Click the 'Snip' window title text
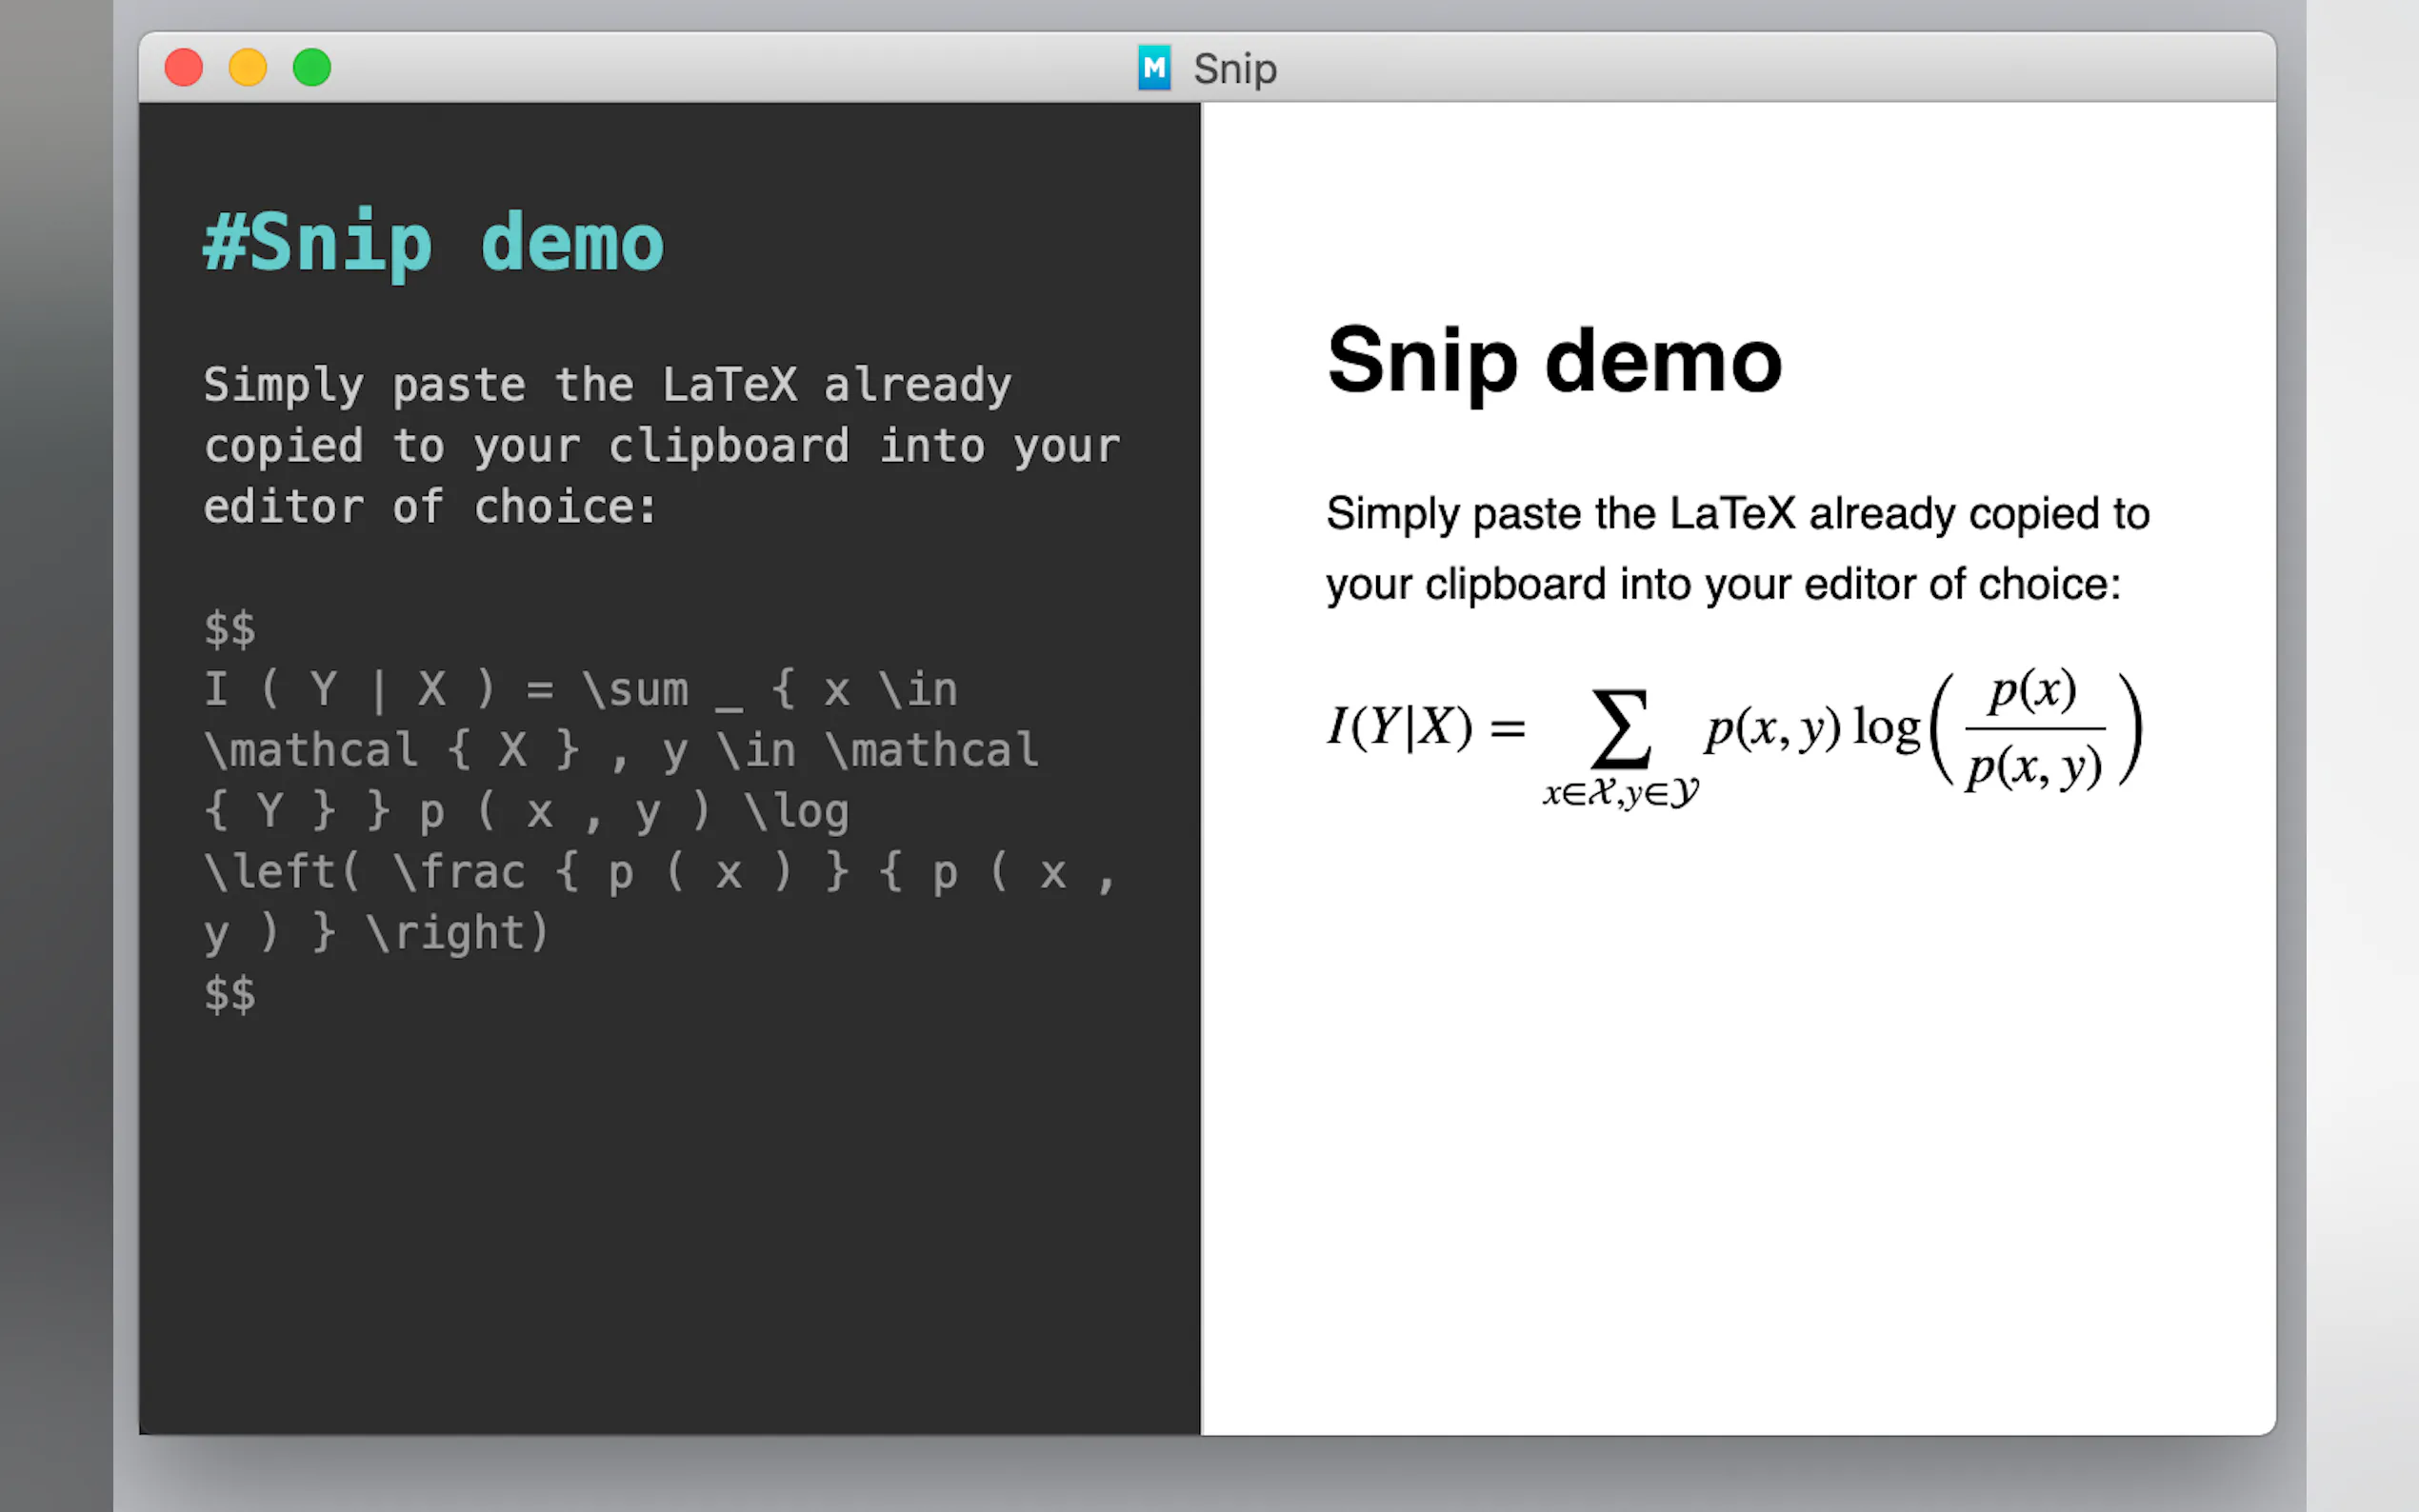 1235,69
